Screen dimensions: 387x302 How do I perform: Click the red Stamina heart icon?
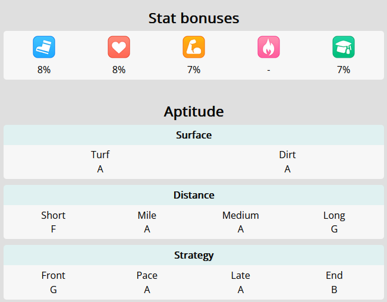119,47
